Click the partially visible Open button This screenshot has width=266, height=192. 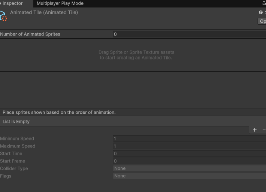tap(262, 21)
